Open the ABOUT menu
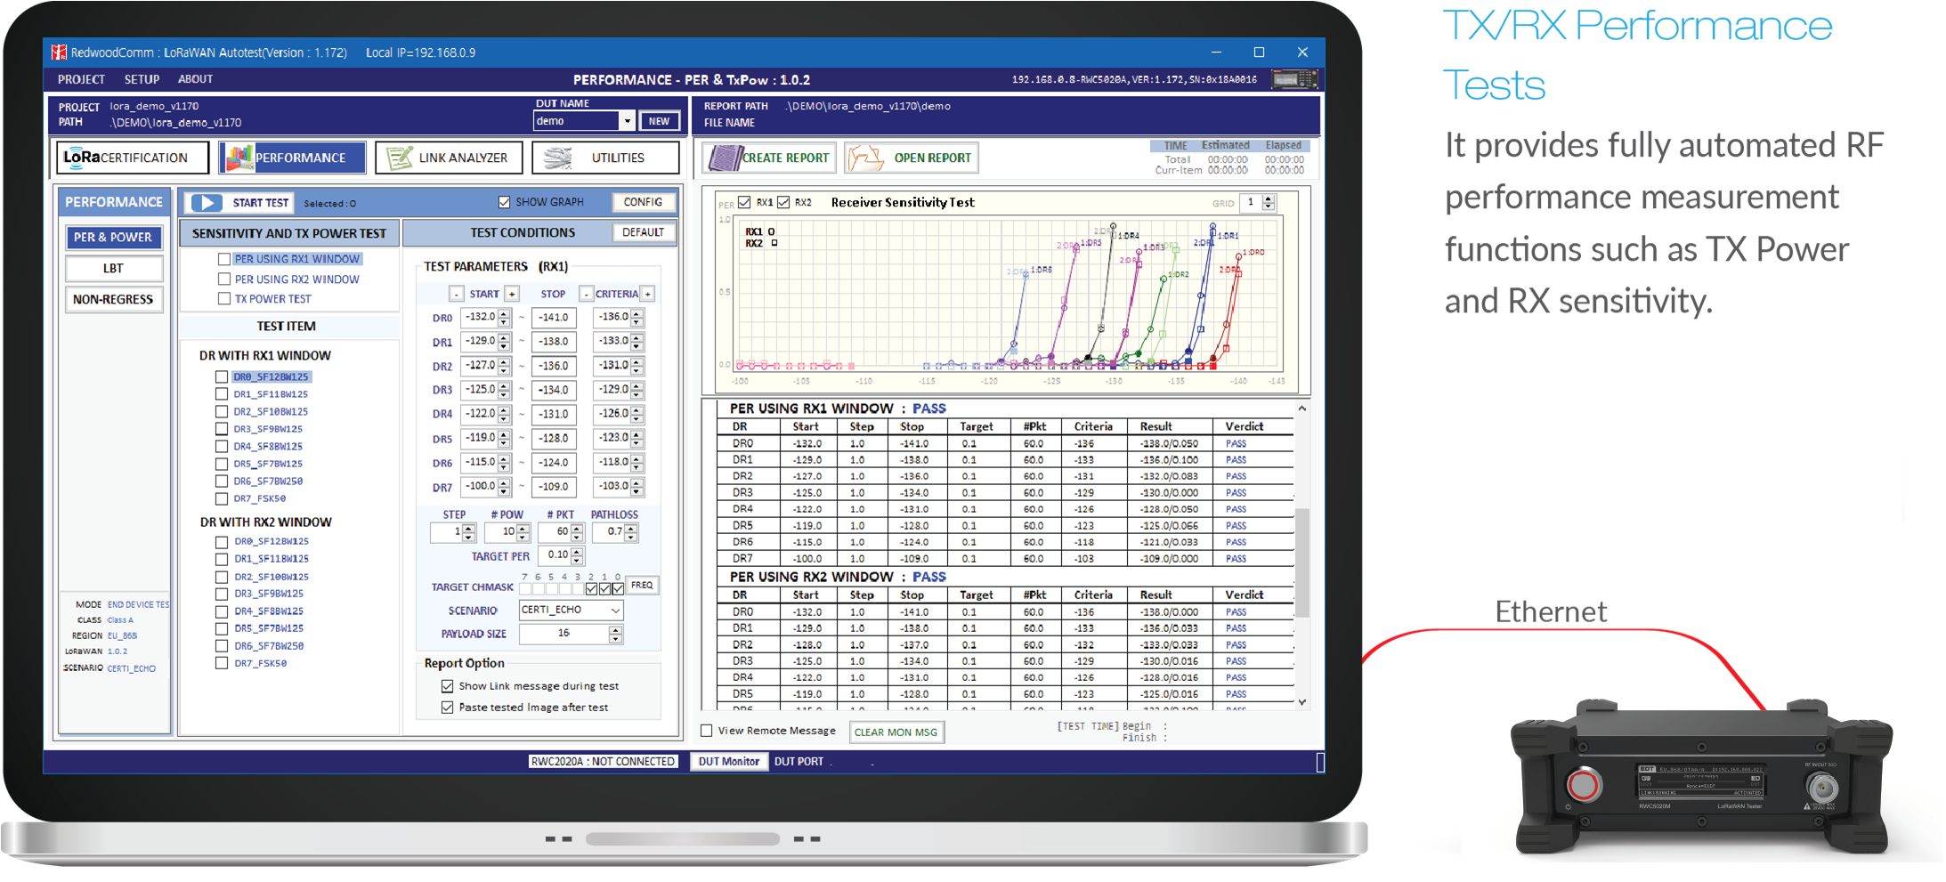This screenshot has width=1946, height=882. click(x=195, y=79)
